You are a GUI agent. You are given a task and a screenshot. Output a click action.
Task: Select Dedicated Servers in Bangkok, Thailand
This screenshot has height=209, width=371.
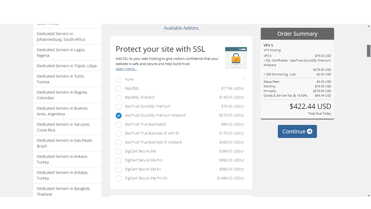(x=67, y=190)
